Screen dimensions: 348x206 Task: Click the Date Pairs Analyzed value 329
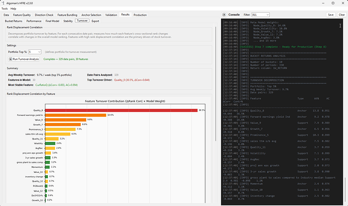(117, 75)
